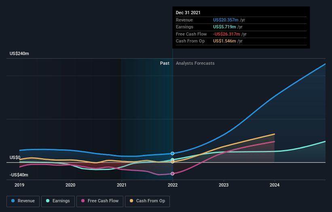Click the Dec 31 2021 tooltip date
Viewport: 332px width, 212px height.
(x=188, y=13)
